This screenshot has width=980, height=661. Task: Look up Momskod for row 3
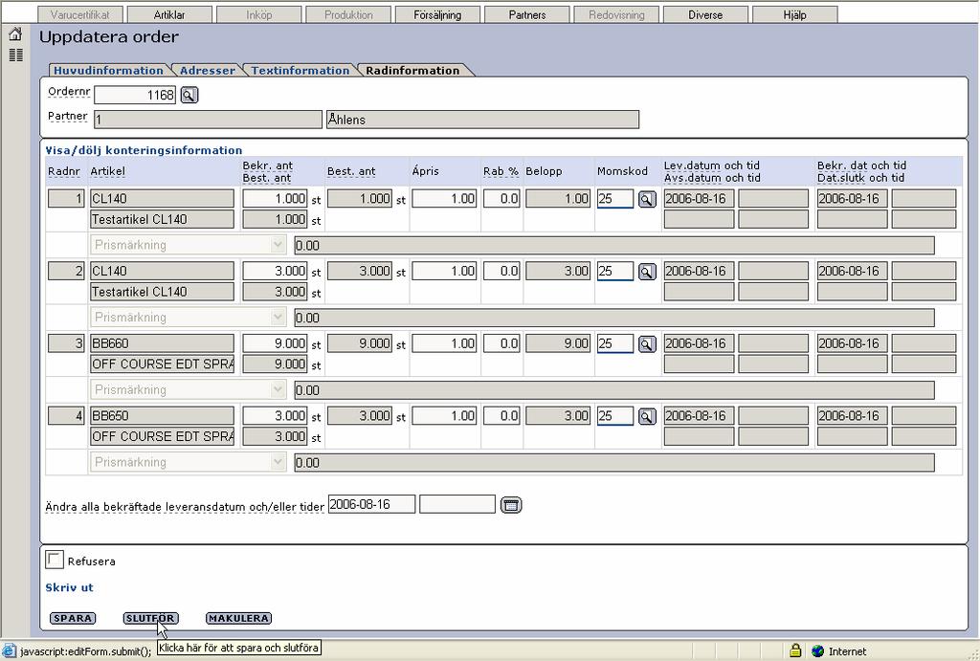coord(647,344)
